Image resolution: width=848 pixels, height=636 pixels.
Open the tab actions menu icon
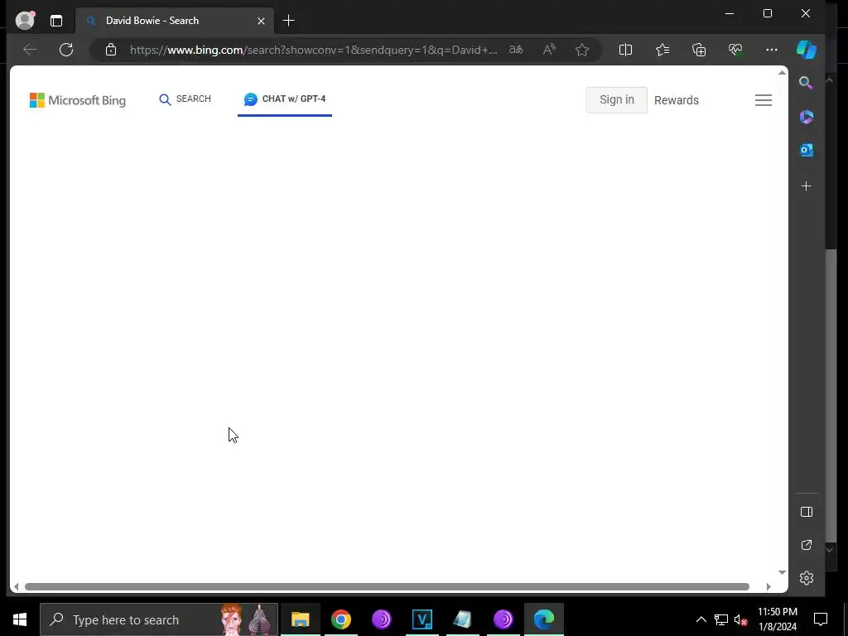coord(56,21)
